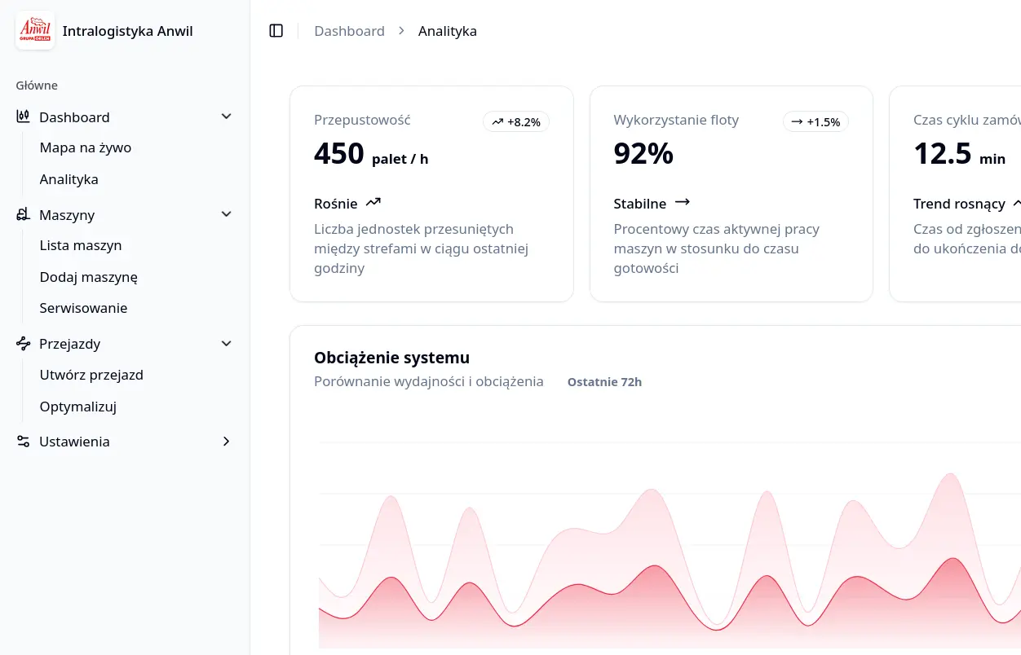Click the right arrow beside Stabilne
This screenshot has height=655, width=1021.
click(x=683, y=202)
